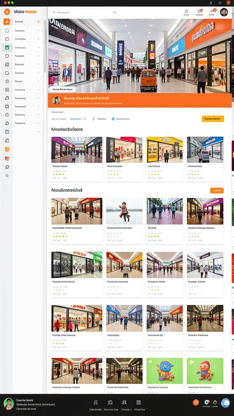Viewport: 234px width, 416px height.
Task: Expand the chevron beside the green-icon sidebar row
Action: 39,48
